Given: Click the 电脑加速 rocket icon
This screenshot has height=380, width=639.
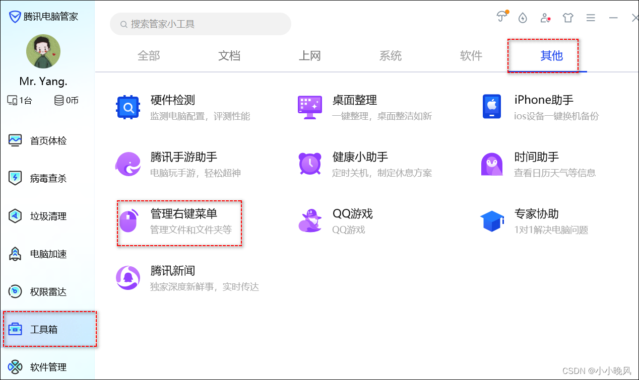Looking at the screenshot, I should (15, 254).
